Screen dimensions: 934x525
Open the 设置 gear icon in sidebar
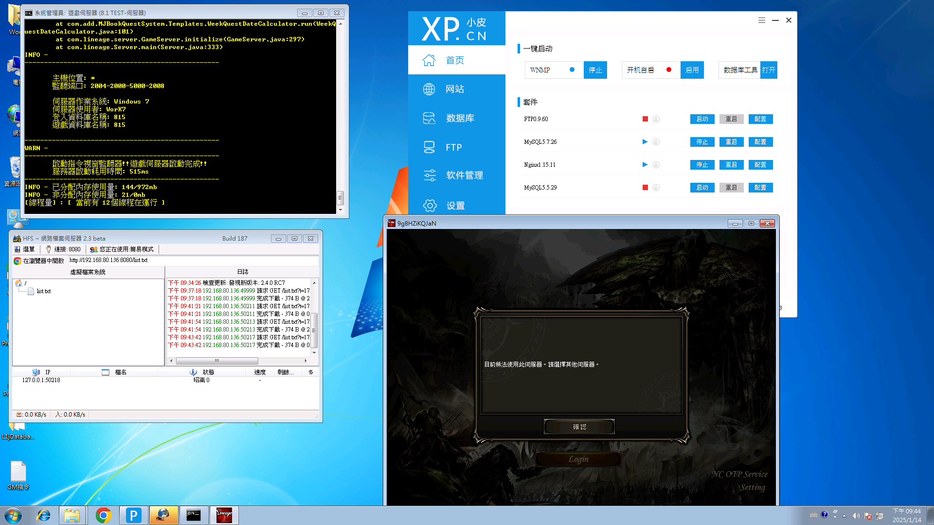click(x=430, y=206)
